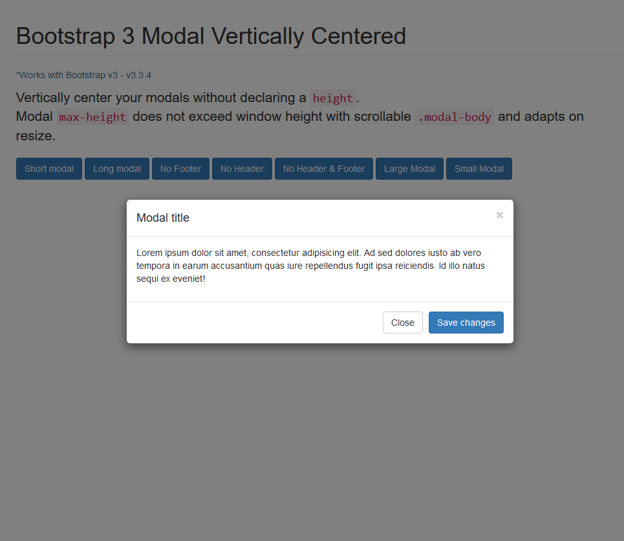Click the max-height inline code element
The height and width of the screenshot is (541, 624).
click(93, 117)
